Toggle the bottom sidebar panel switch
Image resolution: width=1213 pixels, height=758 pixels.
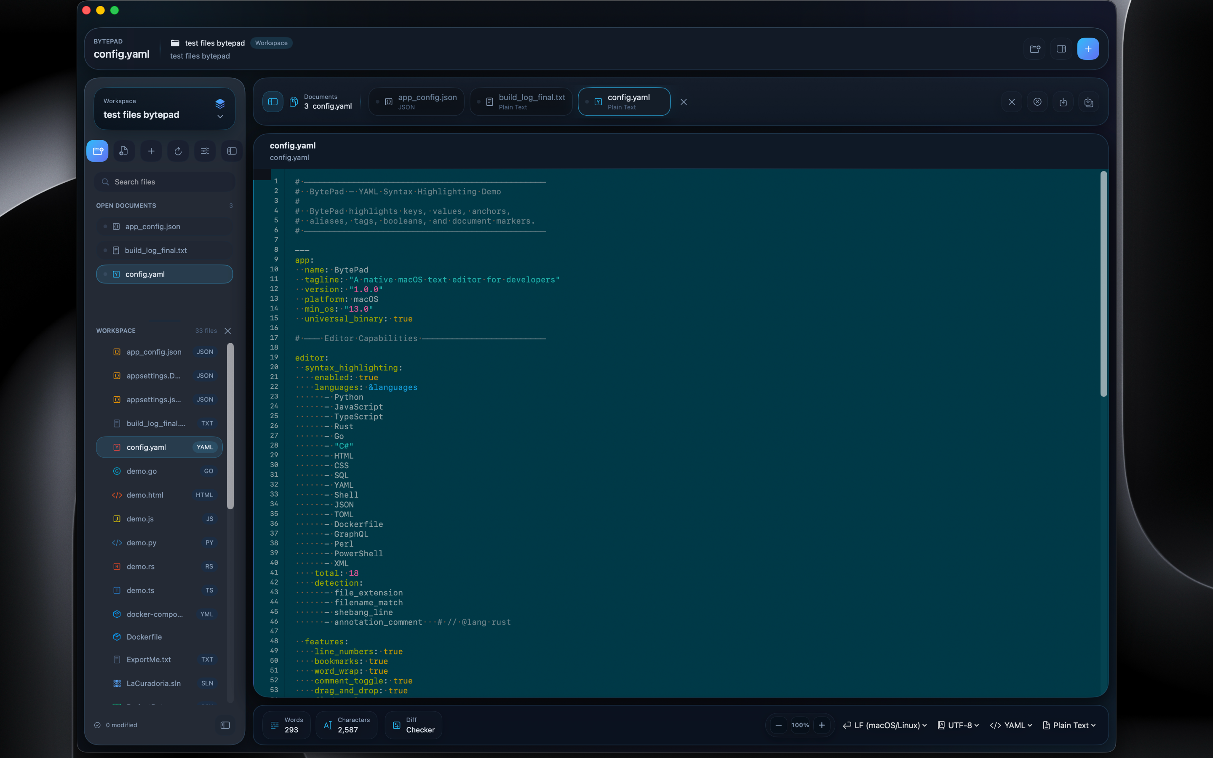pyautogui.click(x=225, y=726)
